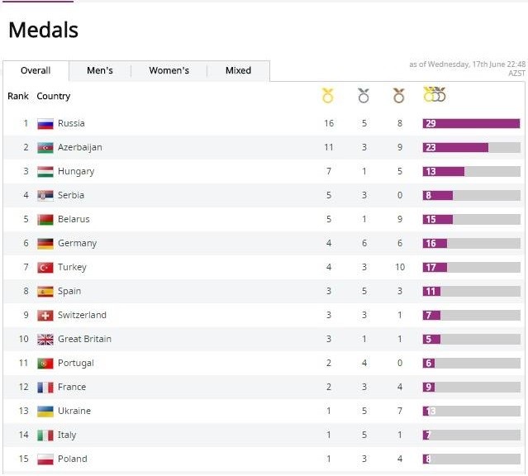Click the Rank column header
The width and height of the screenshot is (528, 476).
(x=18, y=97)
